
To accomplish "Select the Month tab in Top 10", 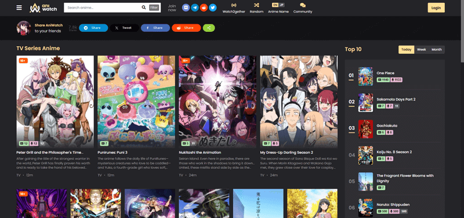I will pyautogui.click(x=437, y=50).
